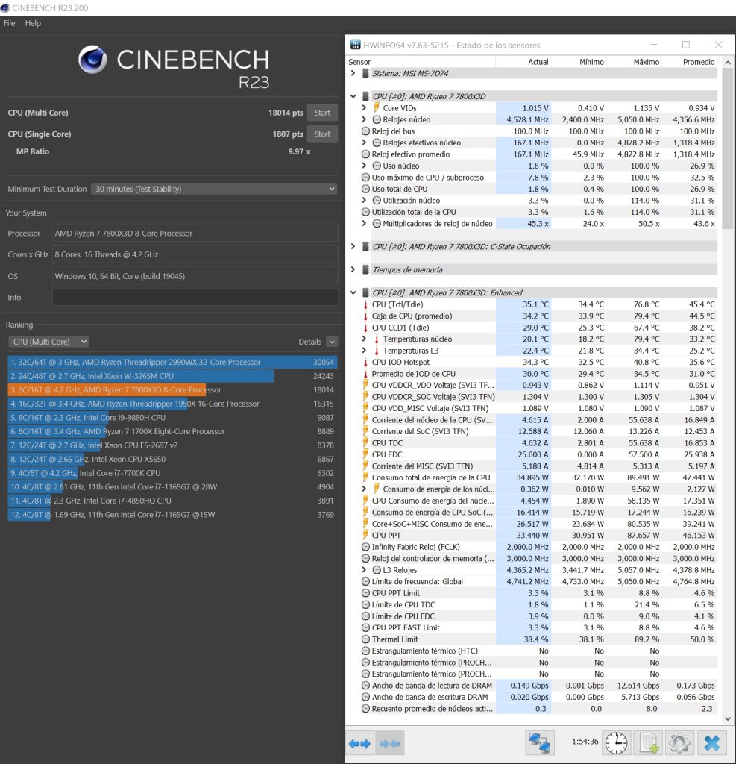Screen dimensions: 736x764
Task: Open the Help menu in Cinebench
Action: point(33,23)
